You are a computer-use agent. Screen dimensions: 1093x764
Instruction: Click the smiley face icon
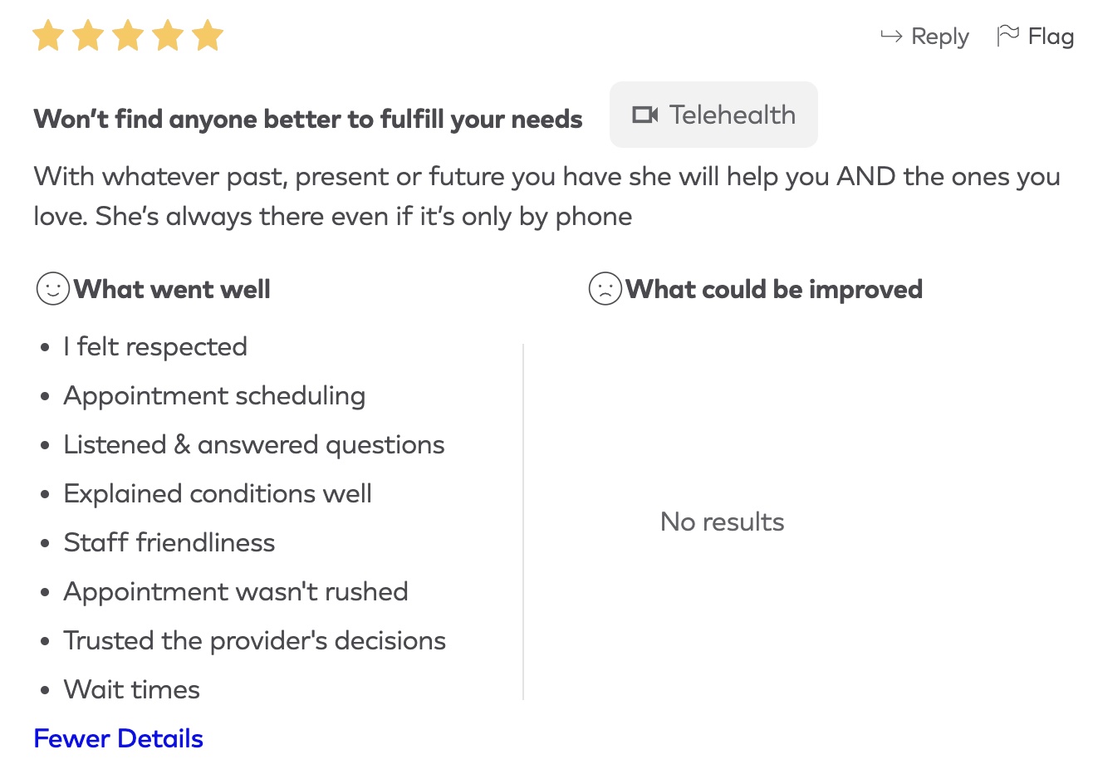[53, 289]
